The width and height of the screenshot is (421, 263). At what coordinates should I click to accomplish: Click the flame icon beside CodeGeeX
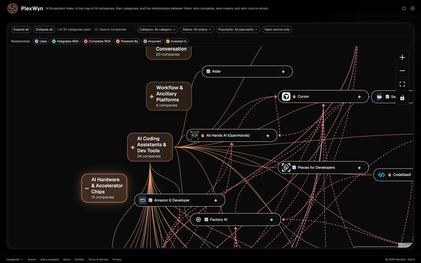389,175
